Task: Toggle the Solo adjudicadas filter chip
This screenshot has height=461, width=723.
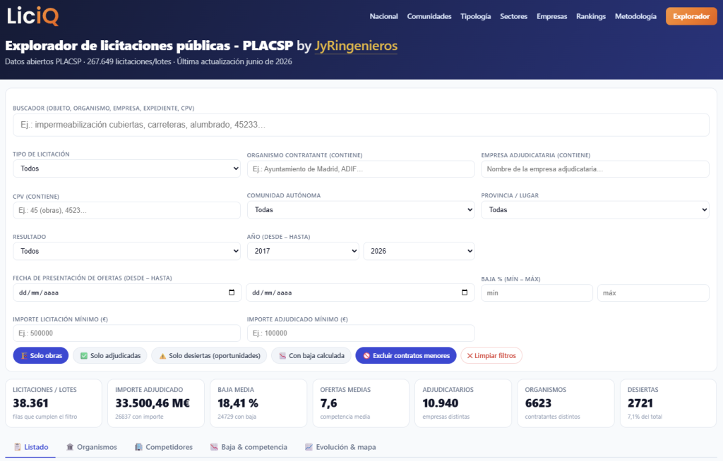Action: click(x=109, y=355)
